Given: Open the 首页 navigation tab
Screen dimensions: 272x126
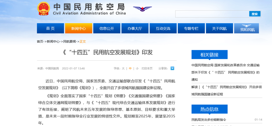Looking at the screenshot, I should pyautogui.click(x=50, y=28).
